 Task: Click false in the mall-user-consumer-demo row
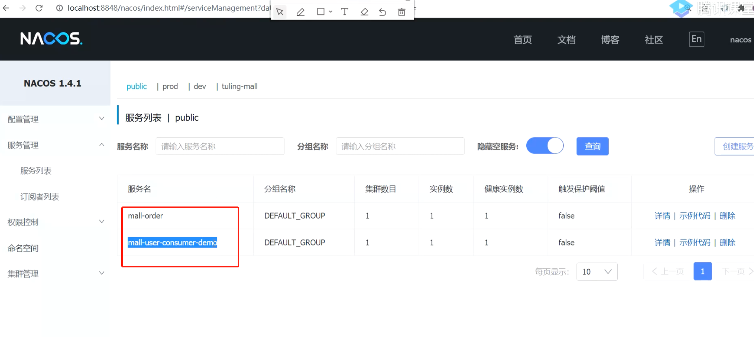click(566, 242)
